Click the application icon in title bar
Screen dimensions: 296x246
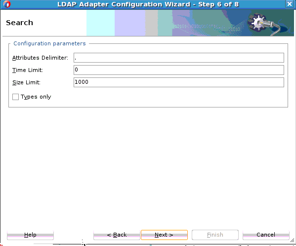[x=7, y=4]
